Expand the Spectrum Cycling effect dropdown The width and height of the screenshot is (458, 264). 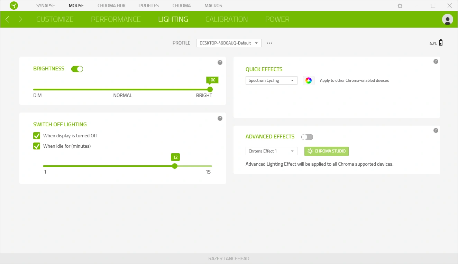tap(272, 80)
